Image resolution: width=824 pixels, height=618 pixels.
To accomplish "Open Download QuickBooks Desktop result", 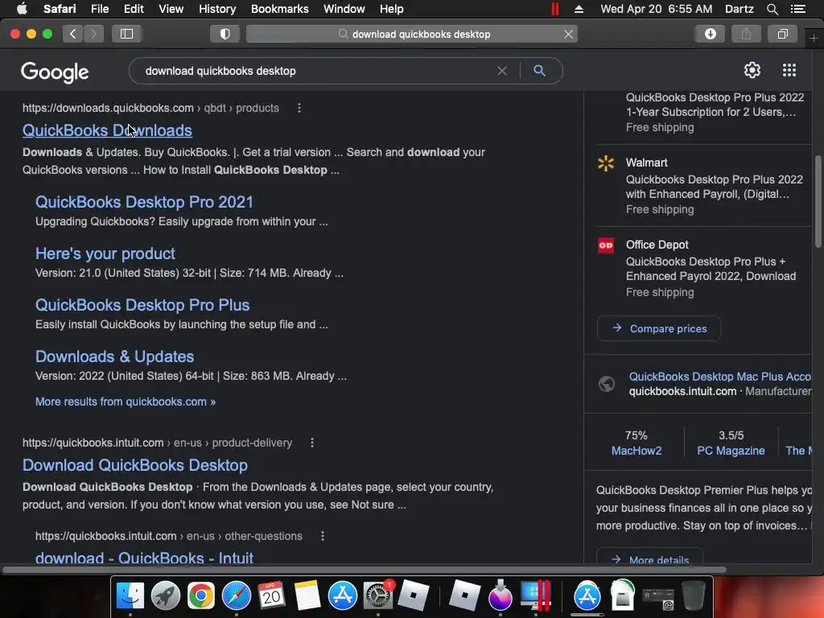I will [135, 465].
